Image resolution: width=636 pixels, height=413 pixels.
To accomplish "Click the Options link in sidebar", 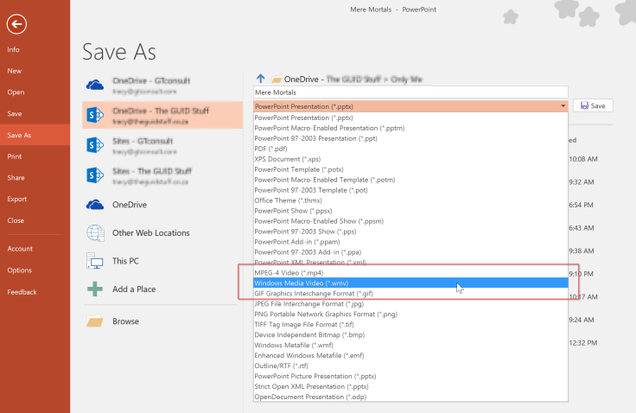I will pyautogui.click(x=20, y=270).
